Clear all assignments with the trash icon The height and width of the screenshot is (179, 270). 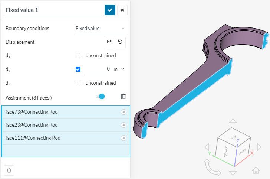(123, 97)
